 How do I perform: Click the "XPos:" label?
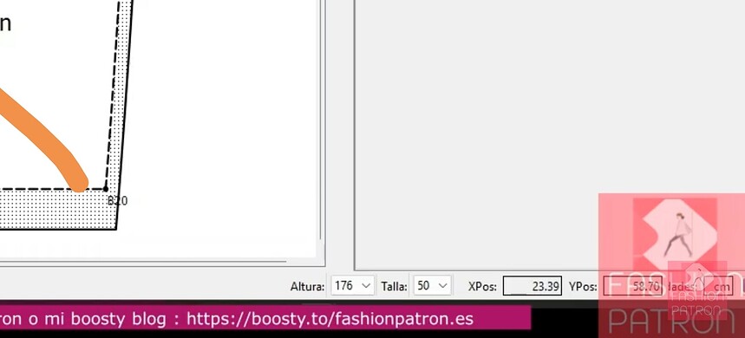click(x=482, y=287)
